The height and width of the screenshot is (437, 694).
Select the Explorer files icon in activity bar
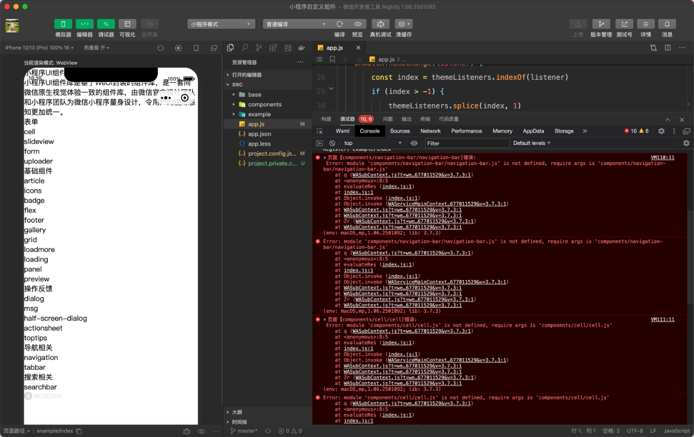tap(230, 48)
